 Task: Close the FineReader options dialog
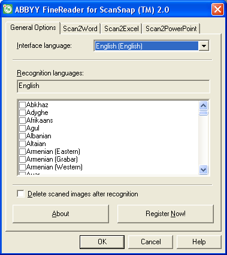pos(217,10)
